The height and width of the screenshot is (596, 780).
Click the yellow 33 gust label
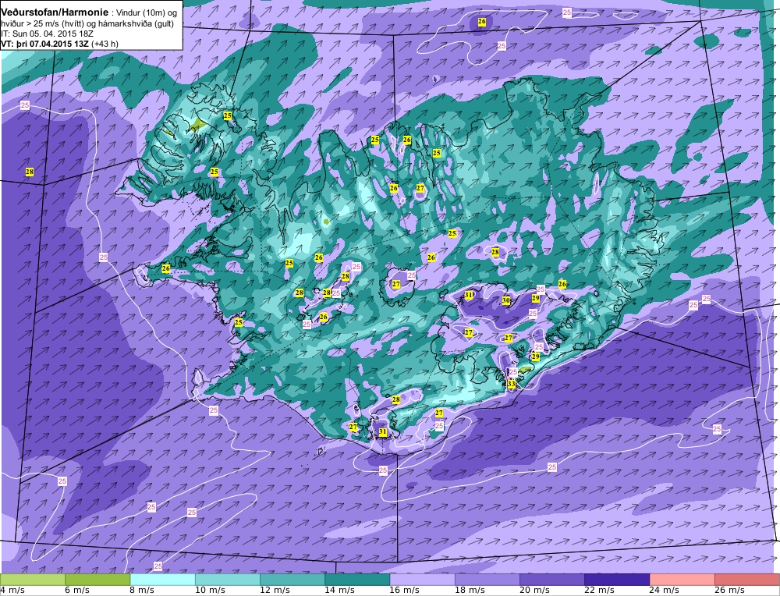512,384
